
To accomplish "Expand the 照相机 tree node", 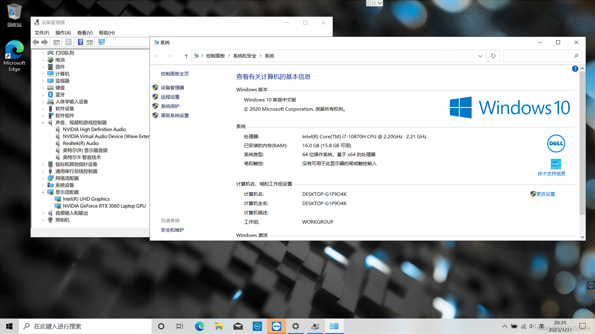I will (43, 220).
